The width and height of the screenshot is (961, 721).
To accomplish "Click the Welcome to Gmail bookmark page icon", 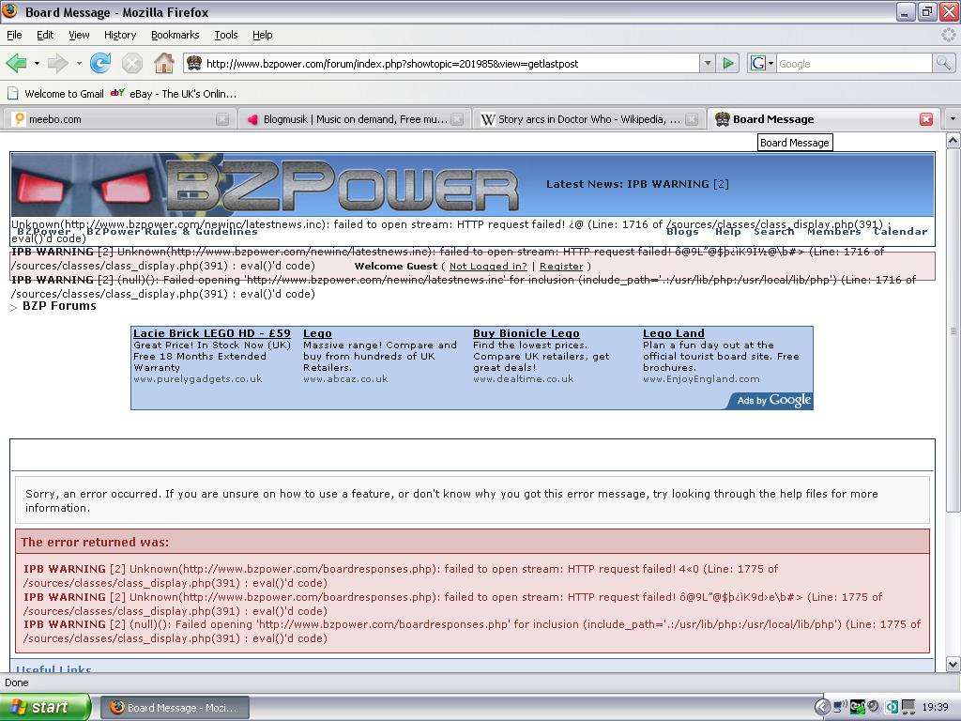I will tap(13, 94).
